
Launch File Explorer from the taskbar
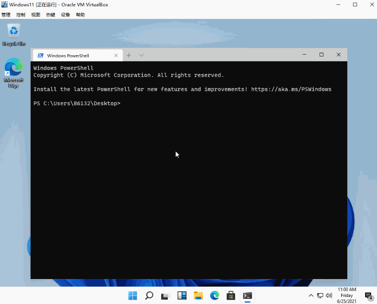[x=198, y=296]
